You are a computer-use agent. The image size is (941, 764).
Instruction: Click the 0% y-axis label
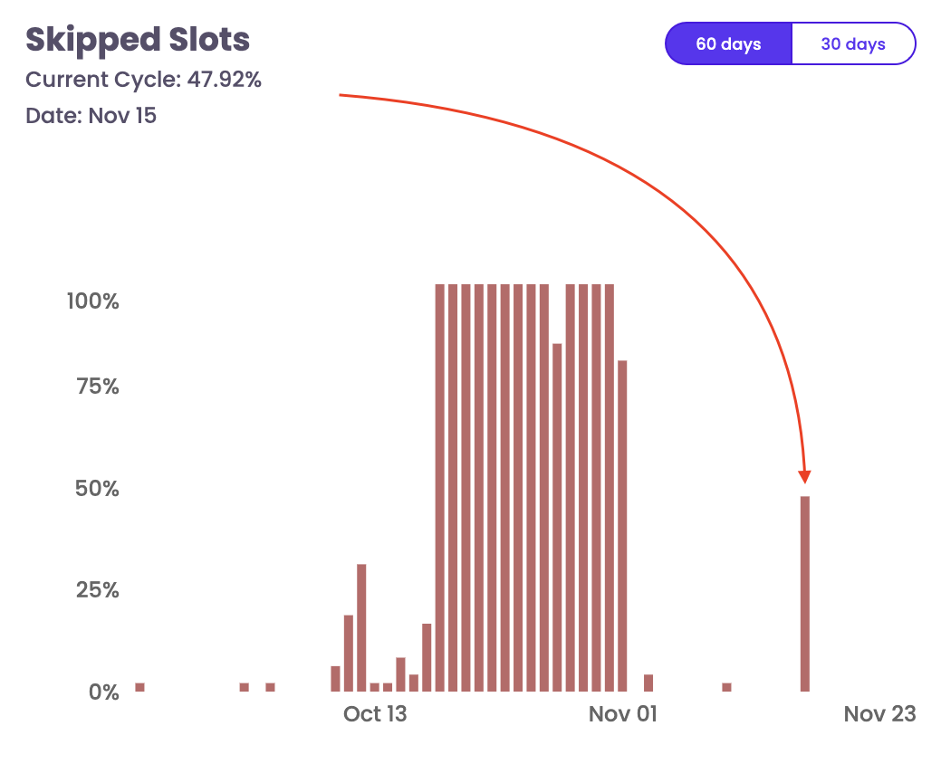pos(102,692)
